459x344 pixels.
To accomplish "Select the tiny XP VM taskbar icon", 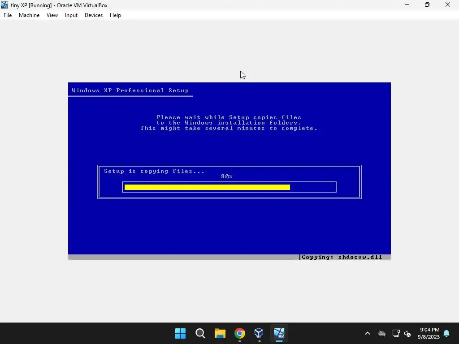I will pos(279,333).
